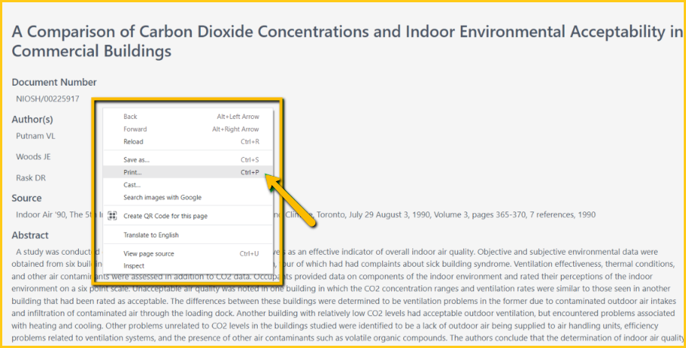This screenshot has height=348, width=686.
Task: Open the Cast... option
Action: tap(132, 185)
